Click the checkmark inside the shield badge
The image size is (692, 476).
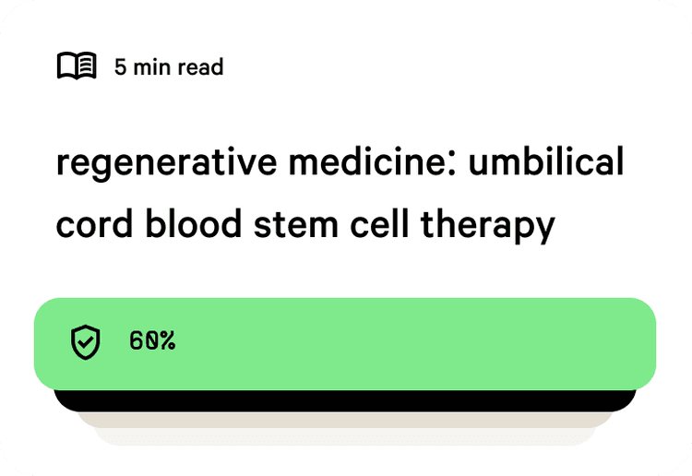(85, 341)
